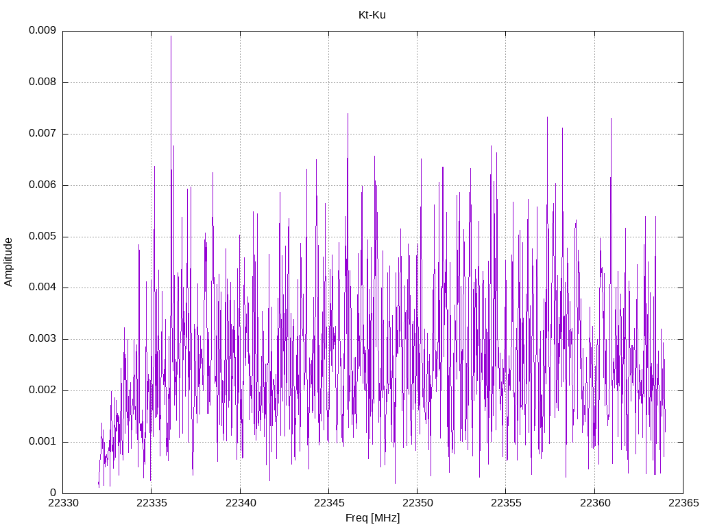Click the 0.004 y-axis tick label
This screenshot has width=702, height=527.
(x=43, y=288)
